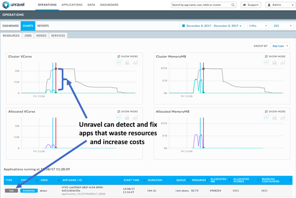
Task: Click the Unravel logo icon
Action: click(6, 5)
